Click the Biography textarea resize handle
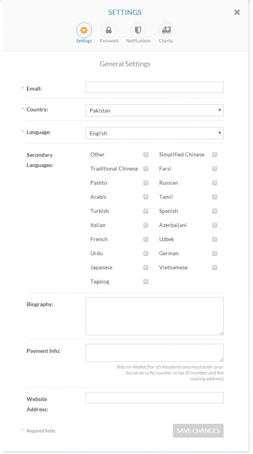Screen dimensions: 253x454 pos(222,333)
